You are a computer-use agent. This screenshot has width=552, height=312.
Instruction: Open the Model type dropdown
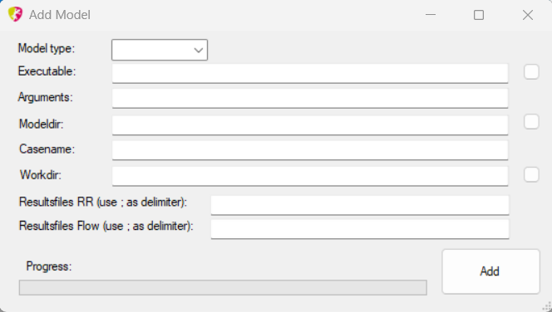(x=160, y=50)
